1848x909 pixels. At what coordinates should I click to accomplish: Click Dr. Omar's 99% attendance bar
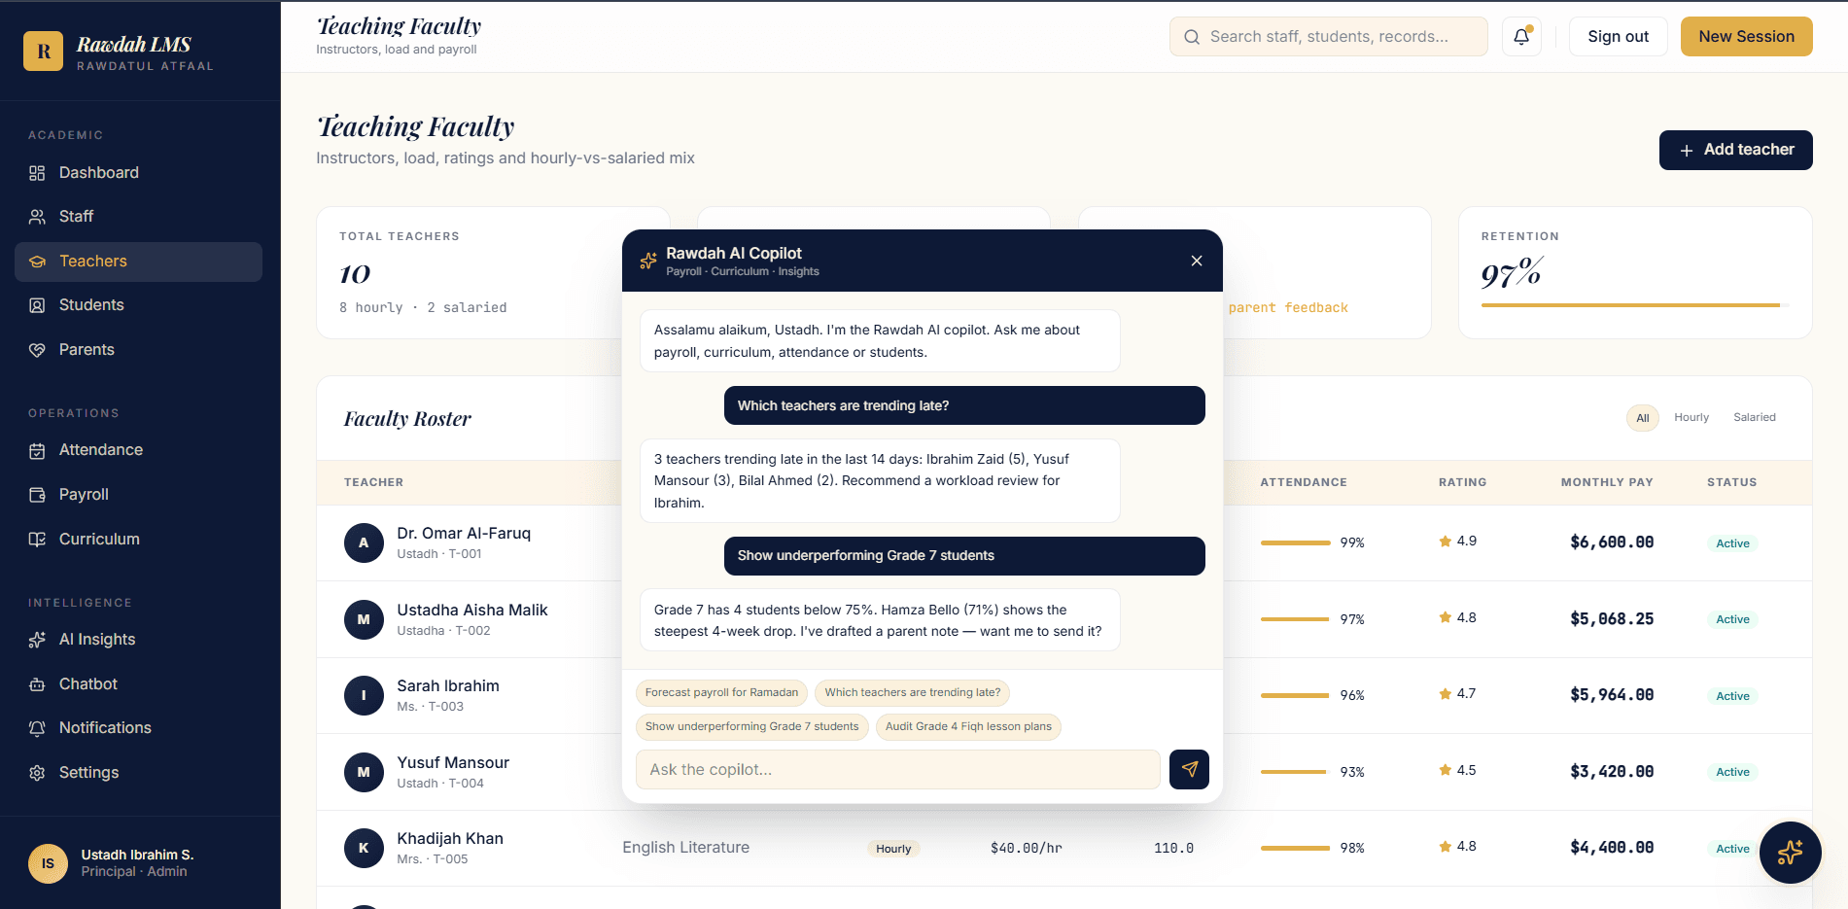click(x=1295, y=542)
